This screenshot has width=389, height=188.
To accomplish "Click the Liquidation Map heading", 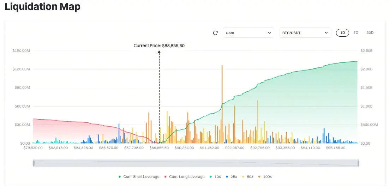I will point(42,7).
